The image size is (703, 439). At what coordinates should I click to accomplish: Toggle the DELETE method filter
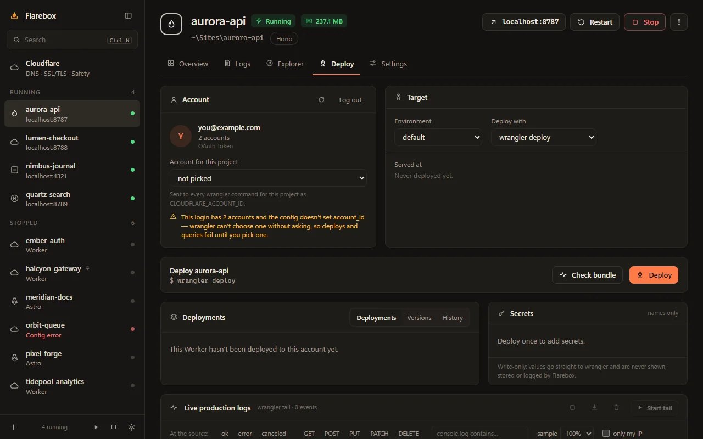click(408, 434)
